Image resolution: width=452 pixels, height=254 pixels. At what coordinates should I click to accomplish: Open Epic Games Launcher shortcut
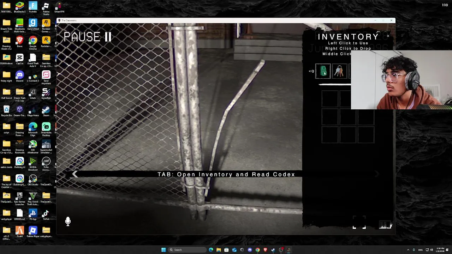19,199
